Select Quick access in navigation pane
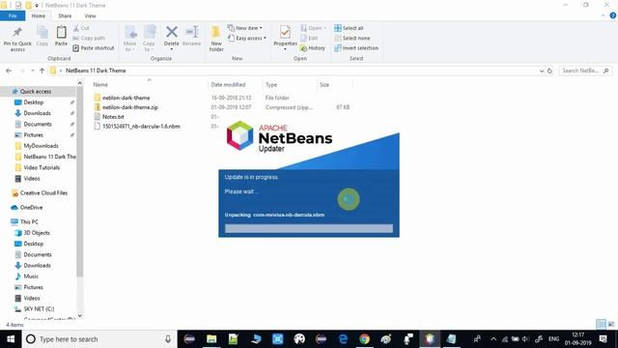This screenshot has height=348, width=618. pos(36,91)
